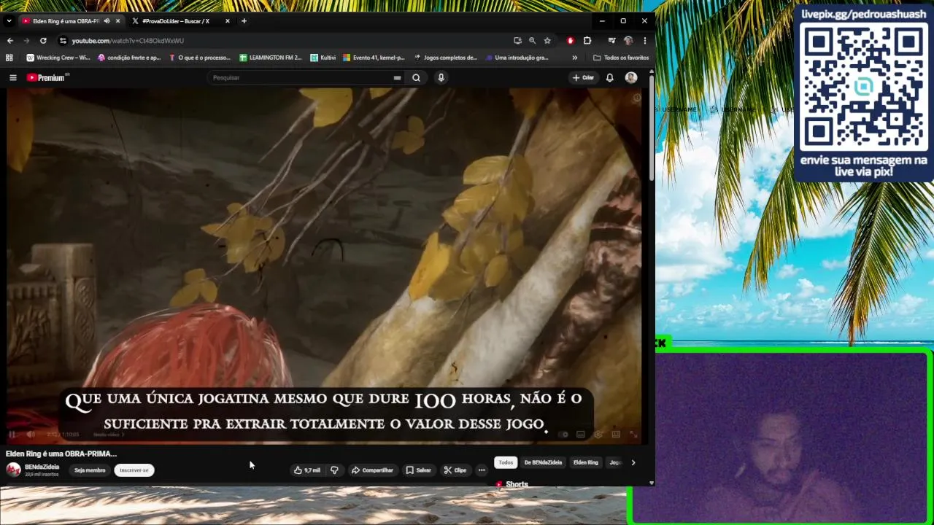This screenshot has width=934, height=525.
Task: Toggle theater mode in player
Action: click(x=616, y=435)
